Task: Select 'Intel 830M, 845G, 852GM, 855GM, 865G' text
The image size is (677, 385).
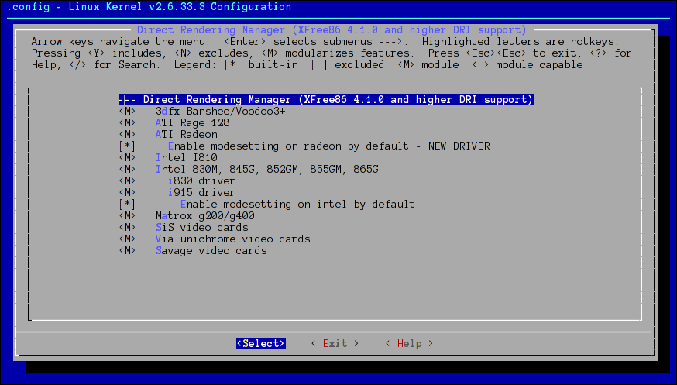Action: pyautogui.click(x=266, y=170)
